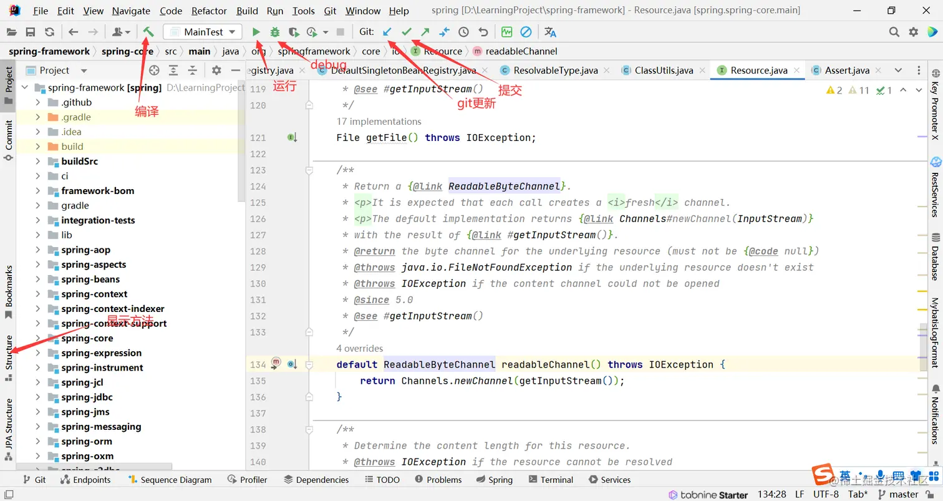Viewport: 943px width, 501px height.
Task: Click the Build Project hammer icon
Action: coord(148,32)
